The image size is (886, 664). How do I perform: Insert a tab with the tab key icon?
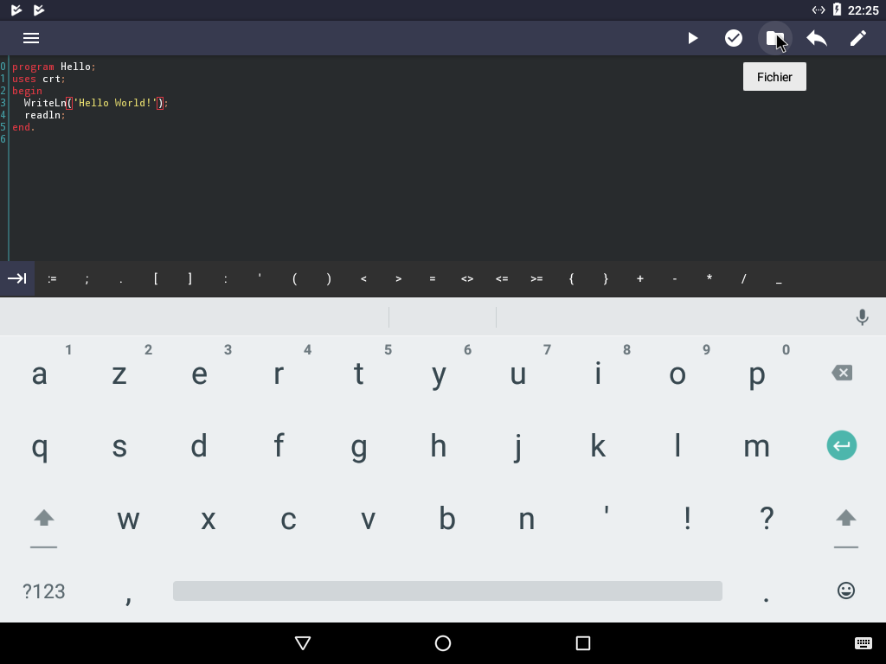[17, 278]
